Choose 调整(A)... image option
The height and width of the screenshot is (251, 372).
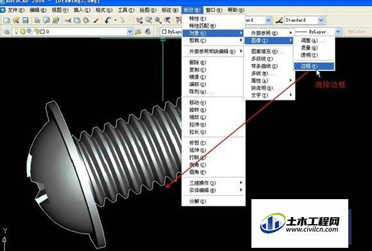[x=314, y=40]
